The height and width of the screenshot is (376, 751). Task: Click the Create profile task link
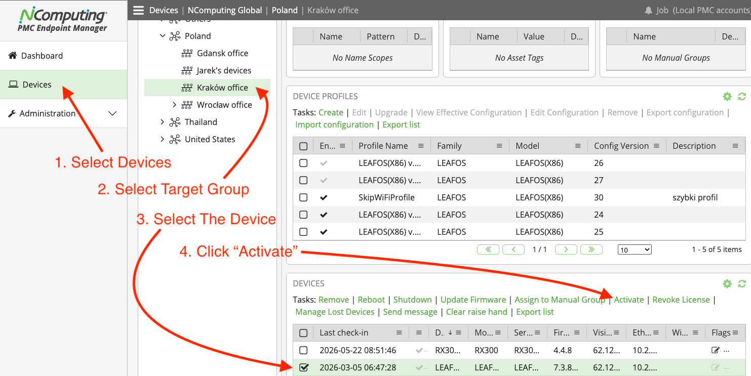click(331, 112)
